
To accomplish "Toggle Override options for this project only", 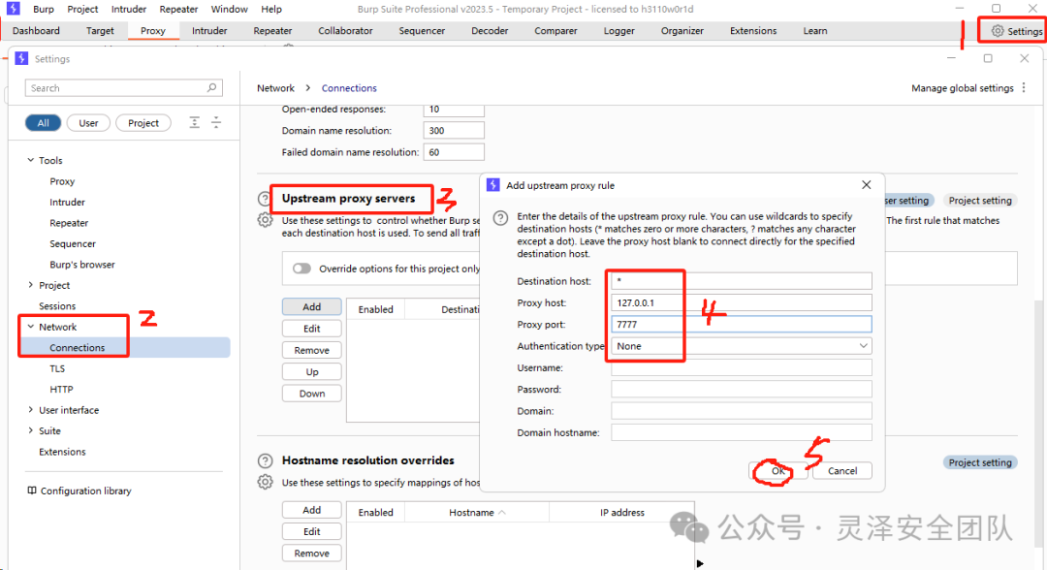I will click(x=301, y=269).
